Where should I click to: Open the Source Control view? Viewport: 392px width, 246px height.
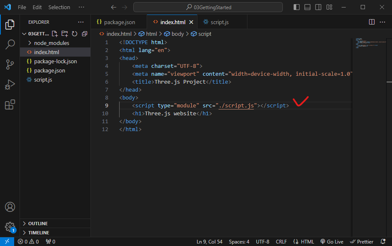coord(10,65)
